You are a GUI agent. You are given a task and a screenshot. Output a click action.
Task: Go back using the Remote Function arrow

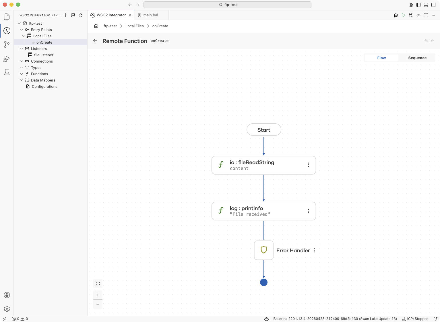[95, 41]
